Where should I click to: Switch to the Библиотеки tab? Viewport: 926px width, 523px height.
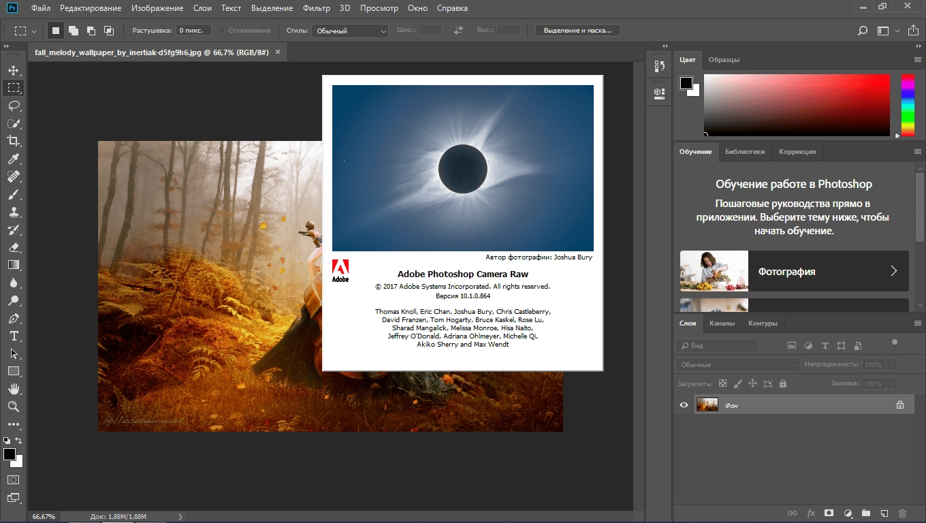(x=745, y=152)
